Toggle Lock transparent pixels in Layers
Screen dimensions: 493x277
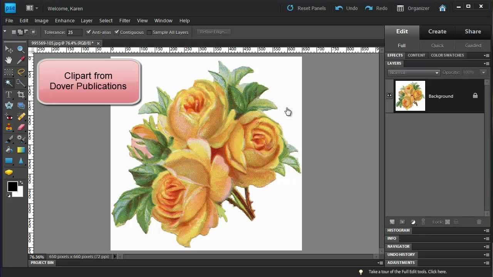point(448,222)
